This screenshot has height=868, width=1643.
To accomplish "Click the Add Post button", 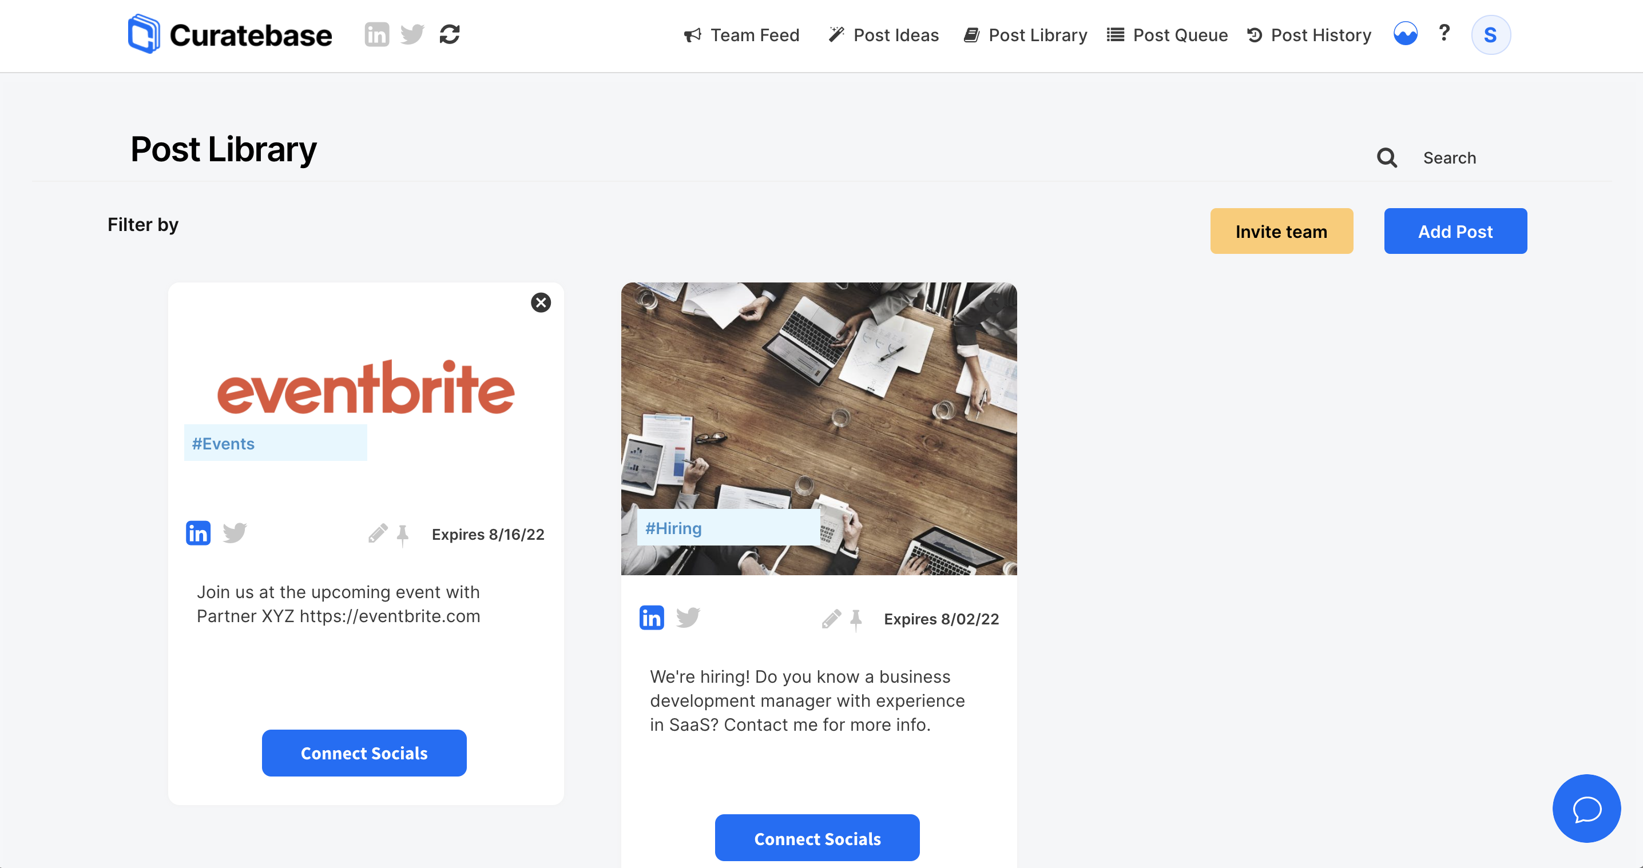I will [1455, 232].
